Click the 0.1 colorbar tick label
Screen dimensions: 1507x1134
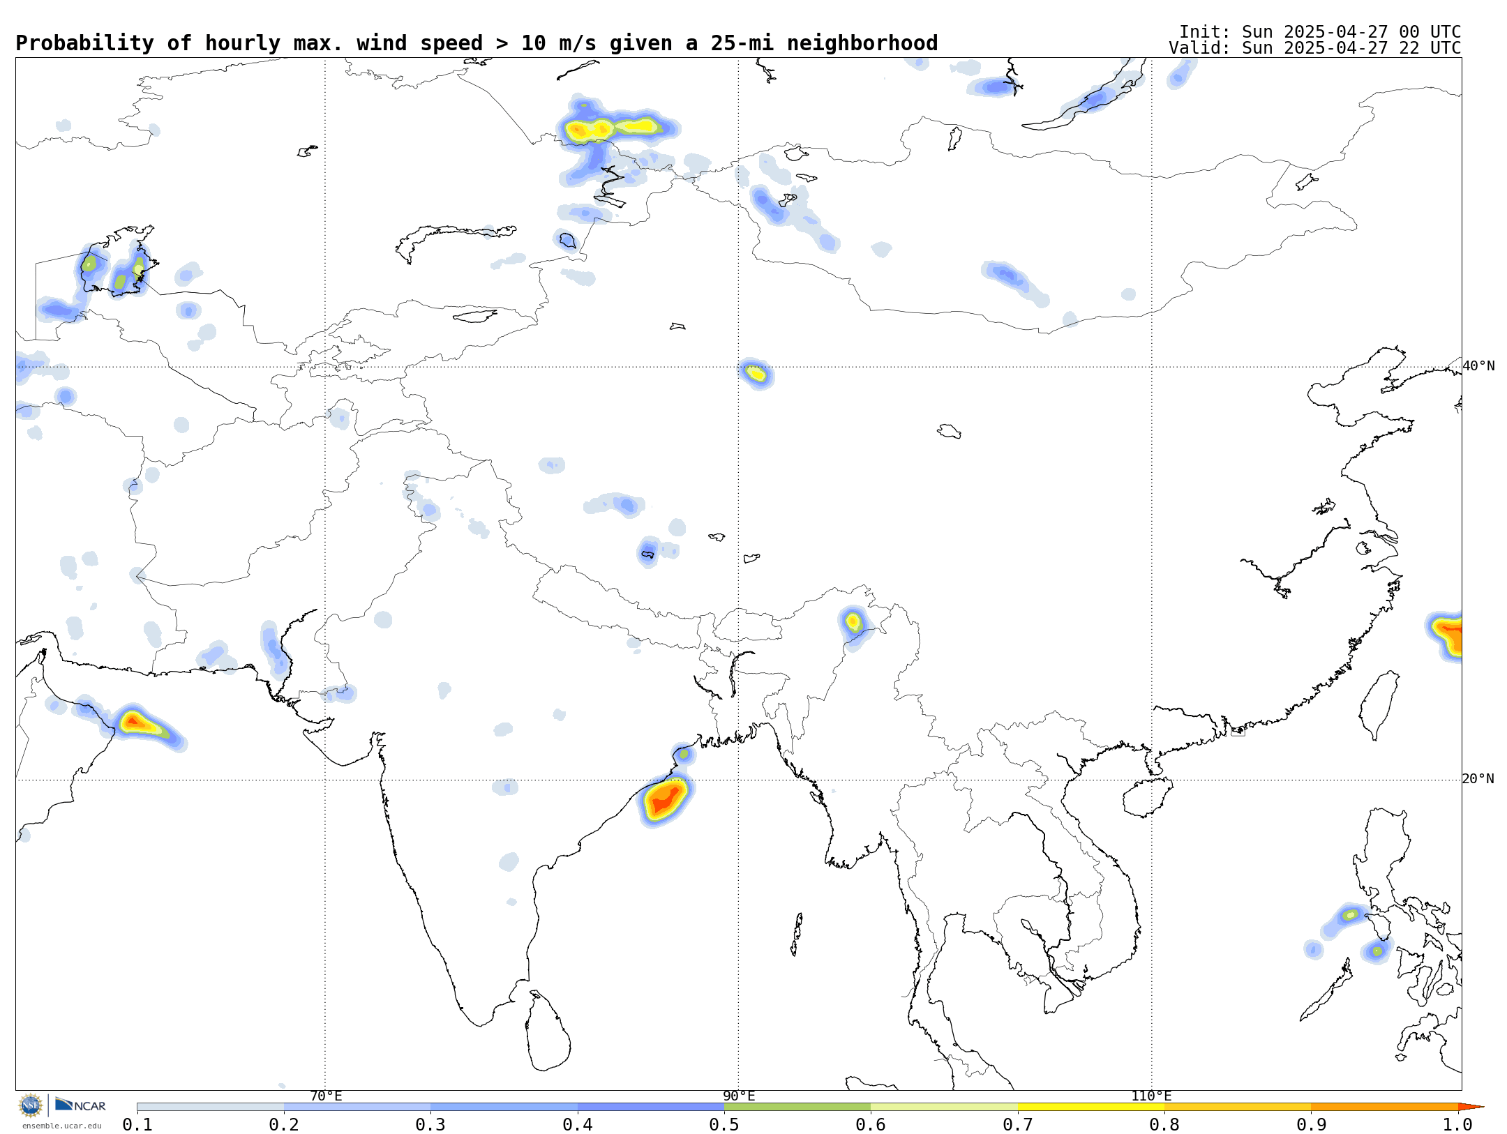[x=137, y=1124]
